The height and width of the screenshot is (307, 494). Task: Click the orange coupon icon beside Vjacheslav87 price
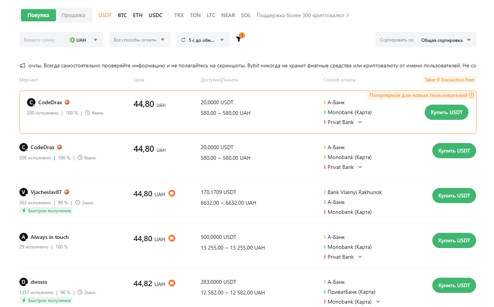click(x=172, y=194)
